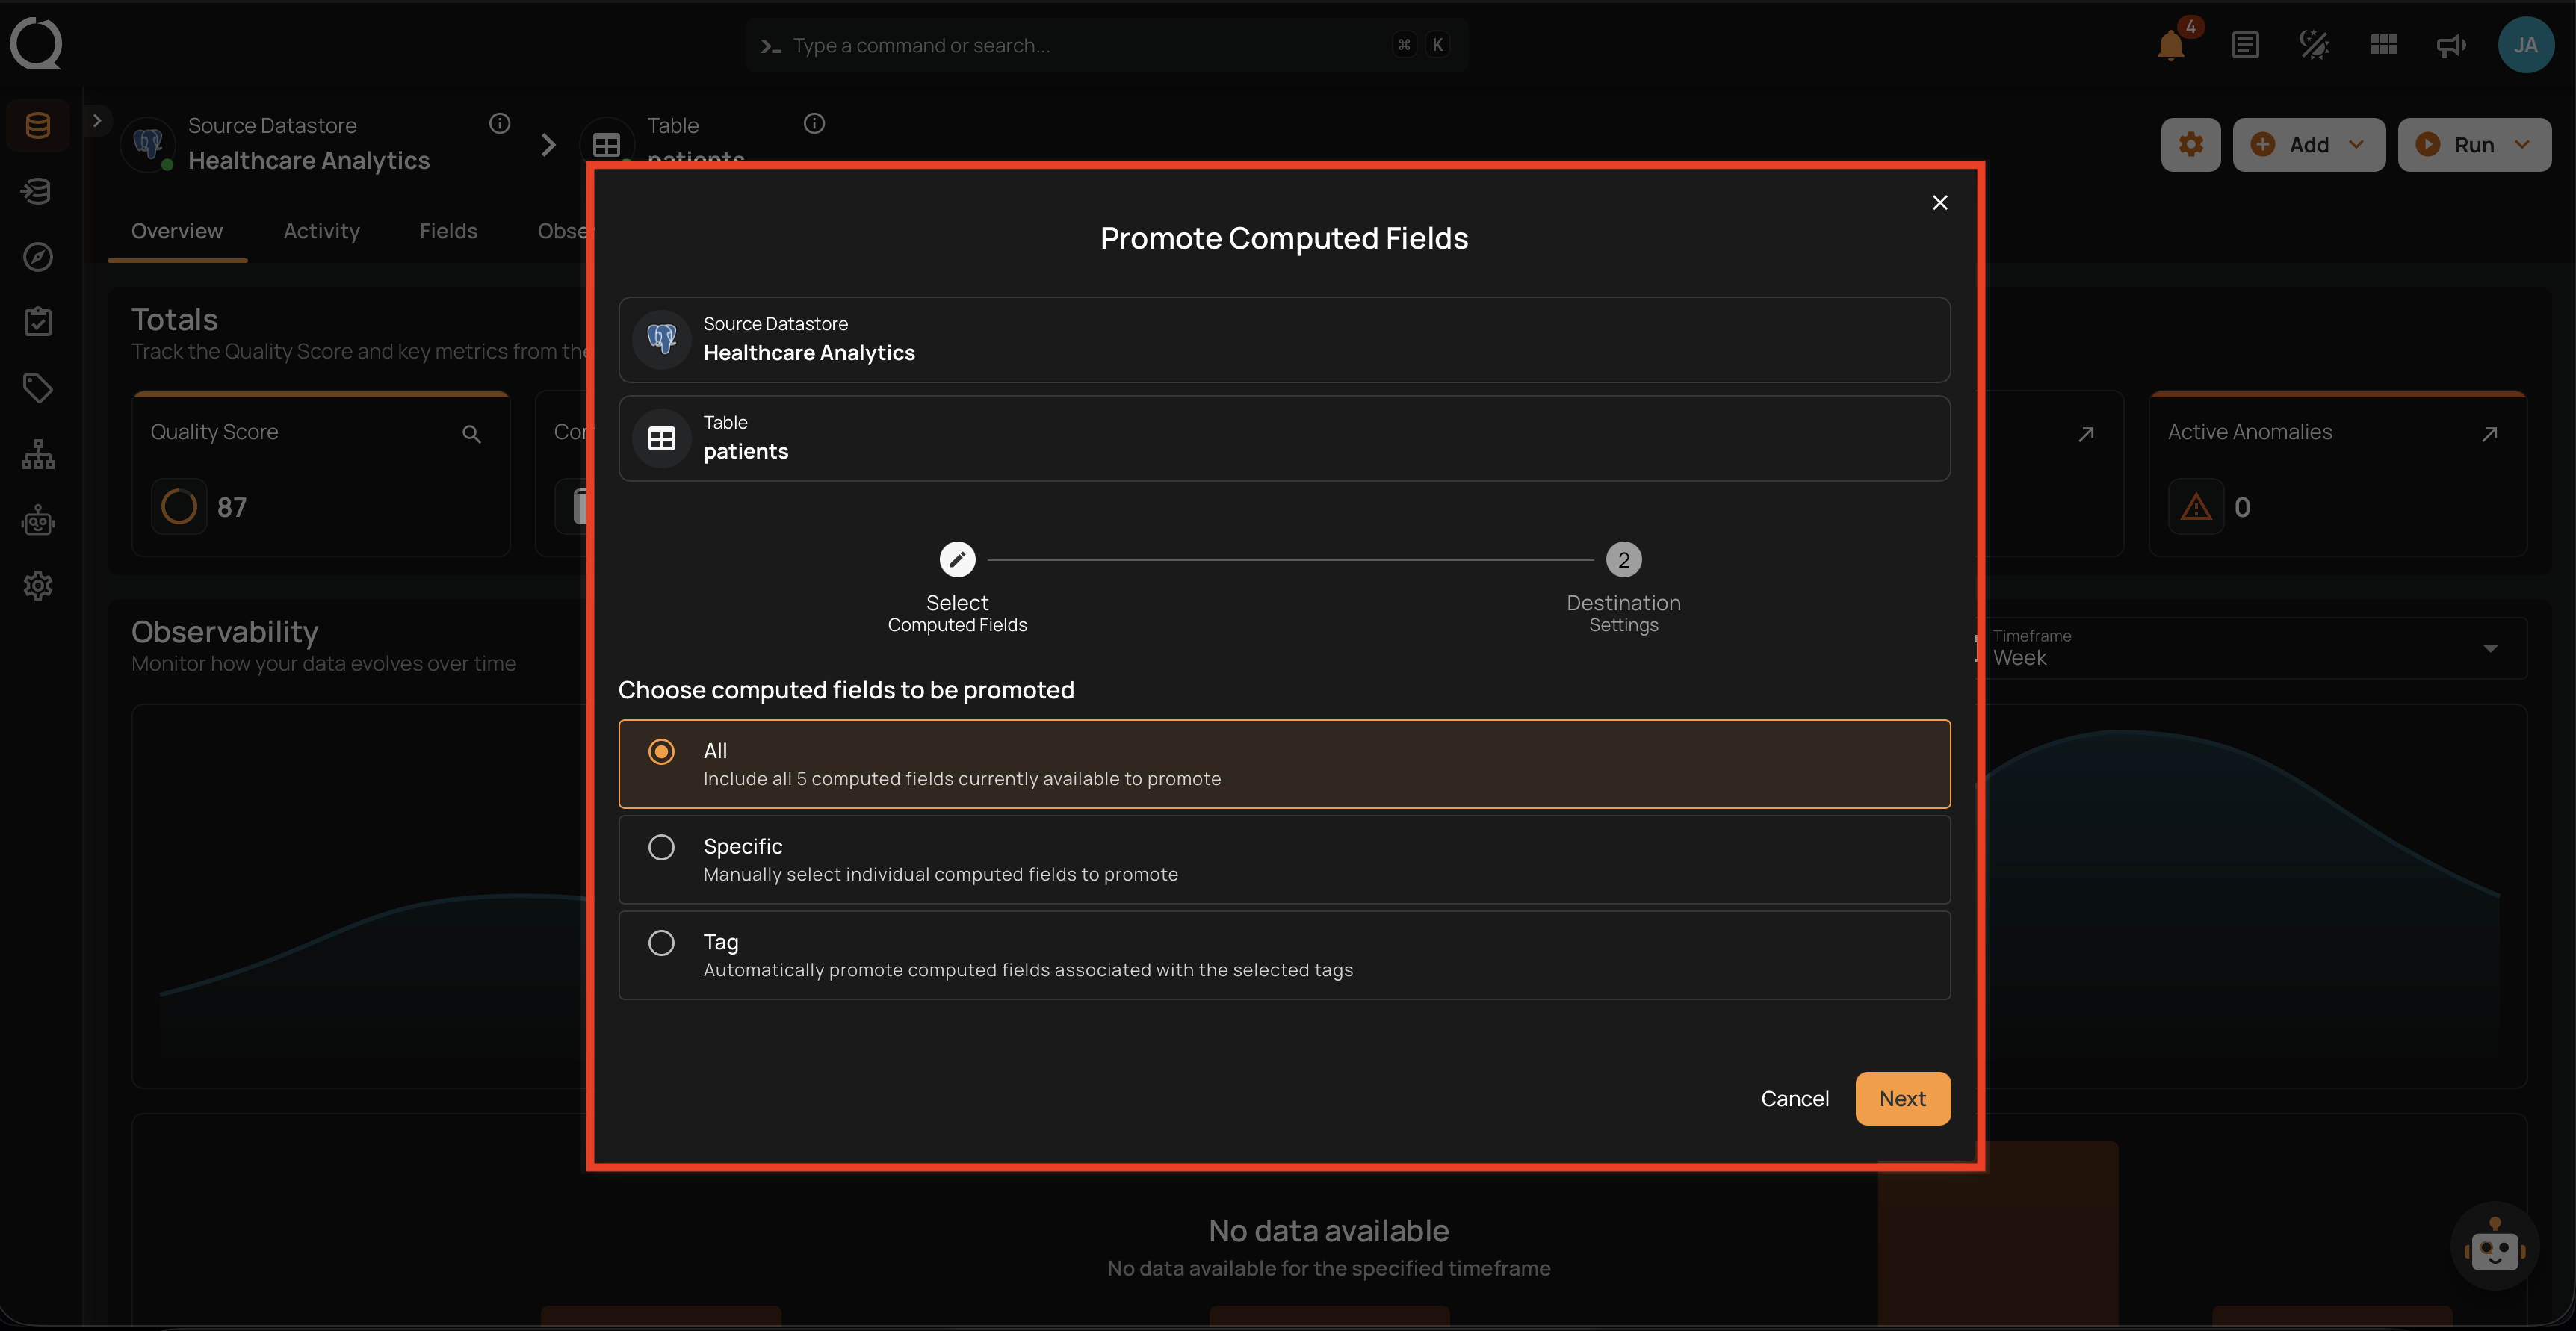The height and width of the screenshot is (1331, 2576).
Task: Click the Quality Score magnifier icon
Action: [471, 434]
